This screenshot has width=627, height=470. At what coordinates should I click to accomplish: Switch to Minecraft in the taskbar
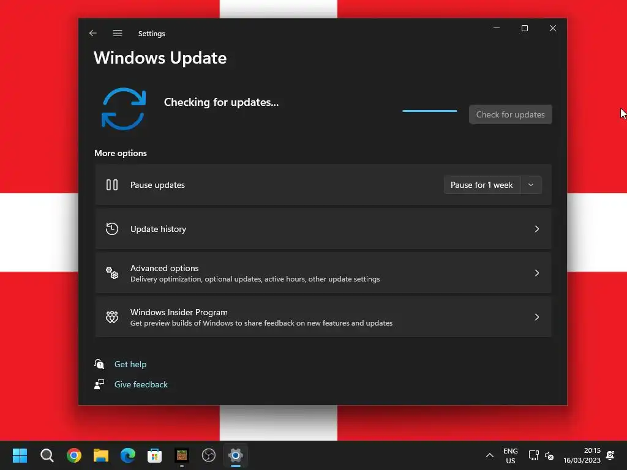[181, 455]
